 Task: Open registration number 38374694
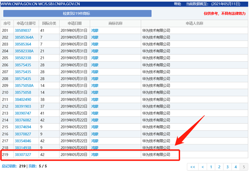tap(23, 127)
